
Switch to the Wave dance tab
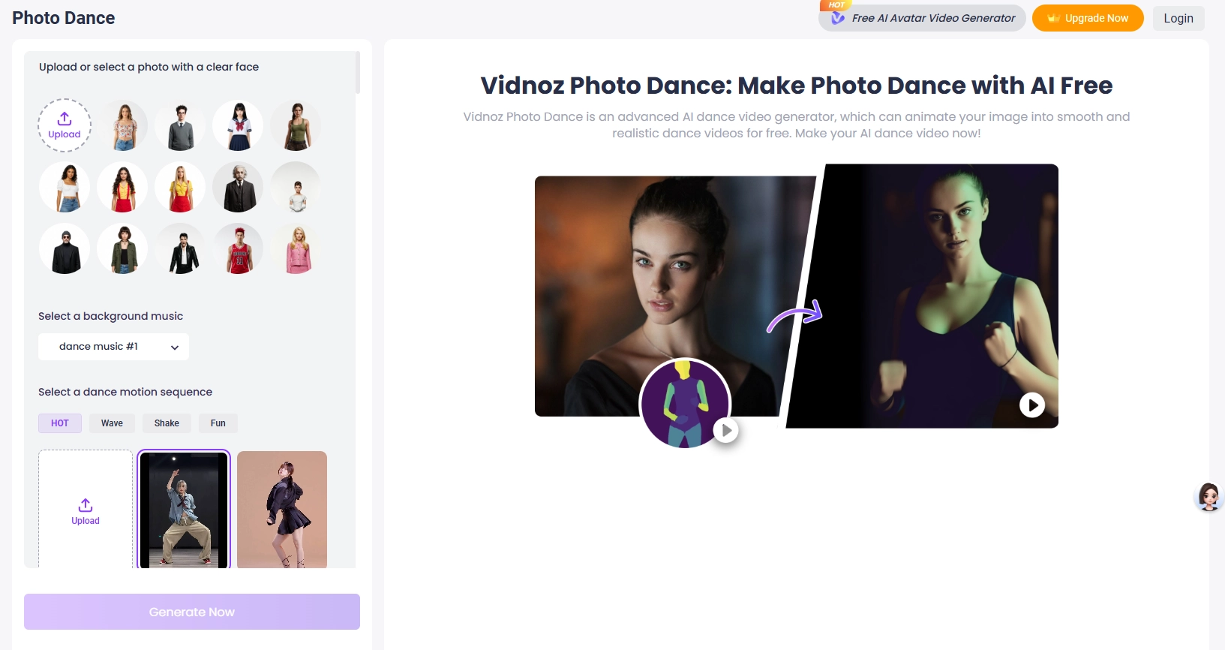(112, 423)
